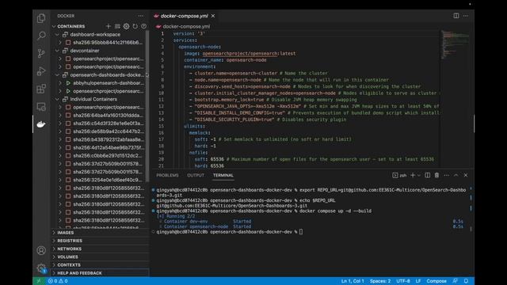The width and height of the screenshot is (507, 285).
Task: Click Ln 1, Col 1 in status bar
Action: click(353, 281)
